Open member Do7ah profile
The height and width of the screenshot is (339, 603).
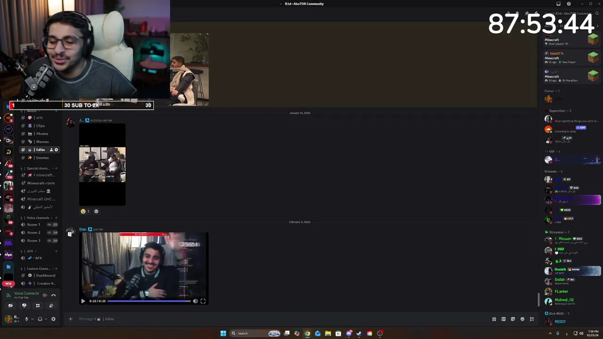click(x=572, y=281)
